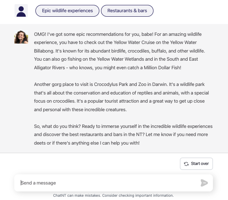Click the Start over button label
228x200 pixels.
pos(200,164)
